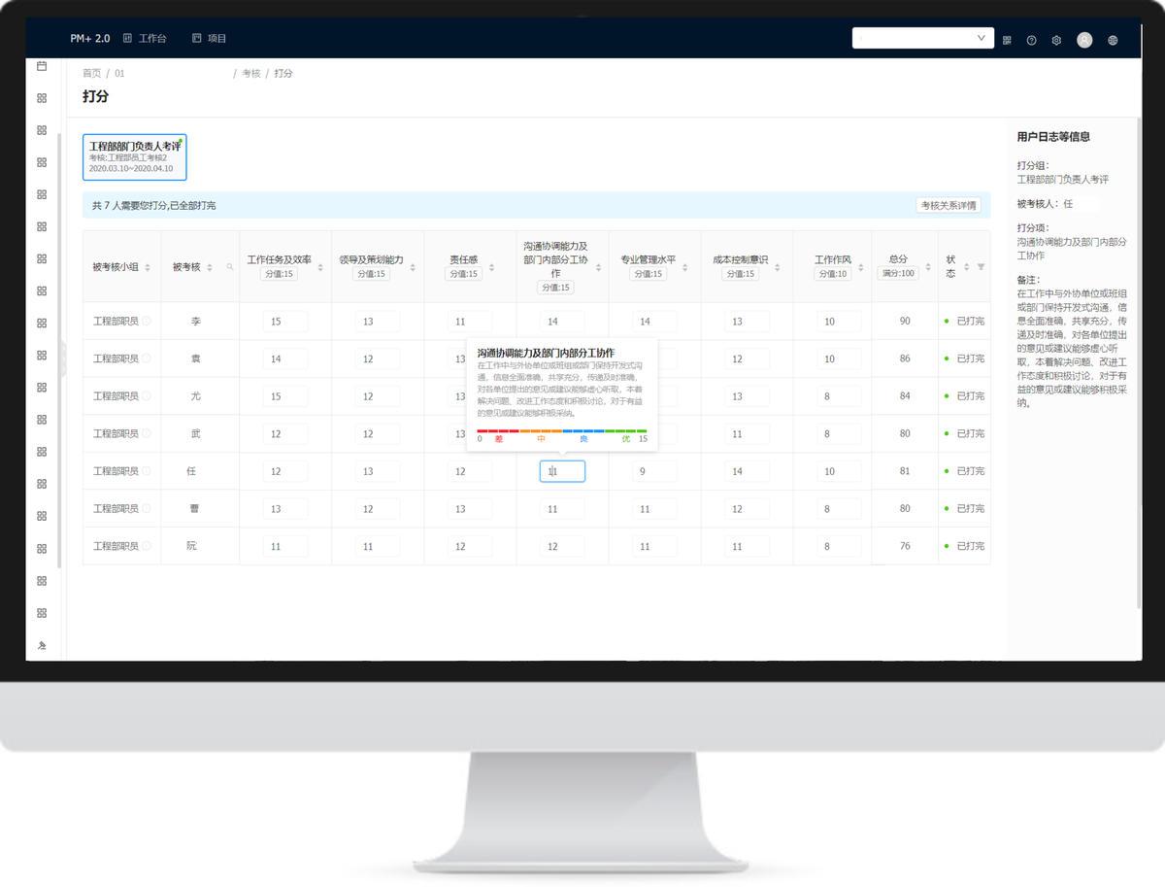Open 考核关系详情 button
This screenshot has height=887, width=1165.
point(949,205)
